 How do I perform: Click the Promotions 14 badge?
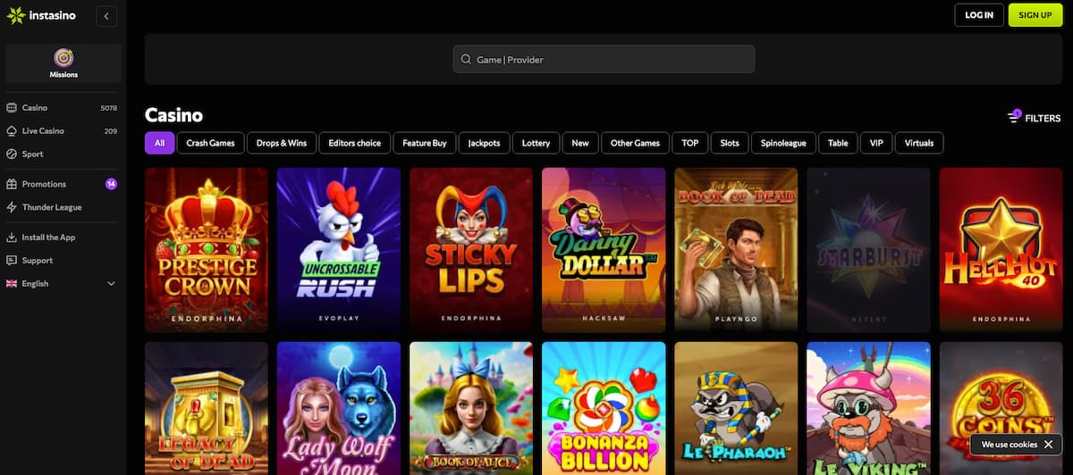pos(111,184)
